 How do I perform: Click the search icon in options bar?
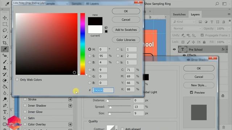click(217, 4)
